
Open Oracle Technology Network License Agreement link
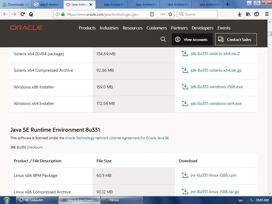(117, 138)
